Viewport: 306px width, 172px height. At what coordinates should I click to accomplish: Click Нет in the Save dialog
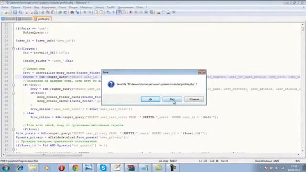click(172, 99)
